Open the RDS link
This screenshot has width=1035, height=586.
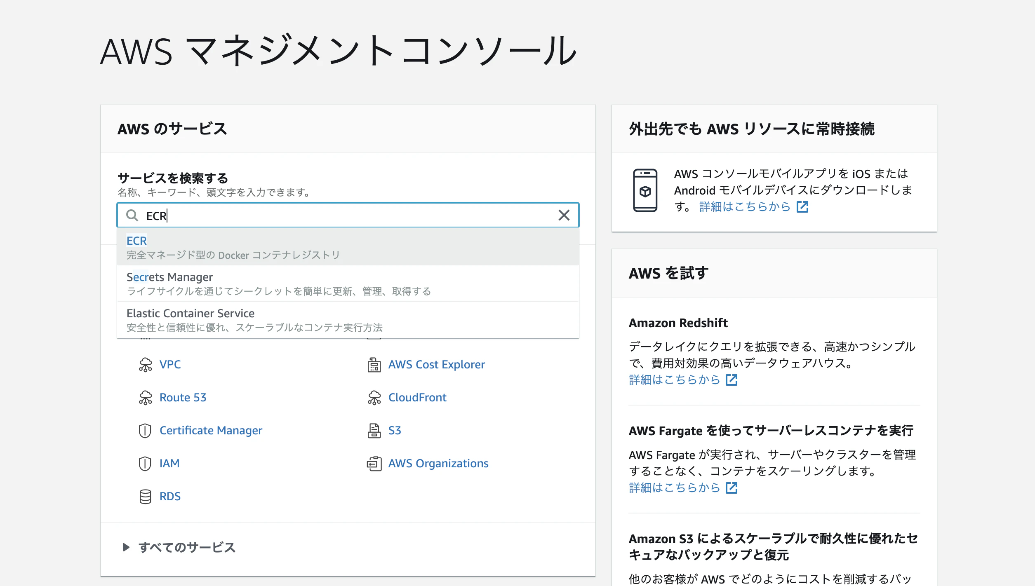170,497
